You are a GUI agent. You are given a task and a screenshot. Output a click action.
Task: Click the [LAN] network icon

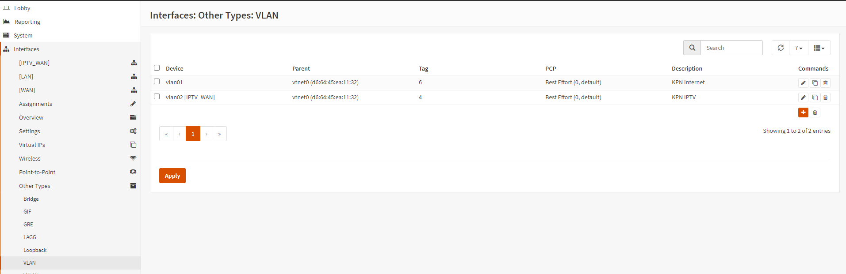coord(134,76)
